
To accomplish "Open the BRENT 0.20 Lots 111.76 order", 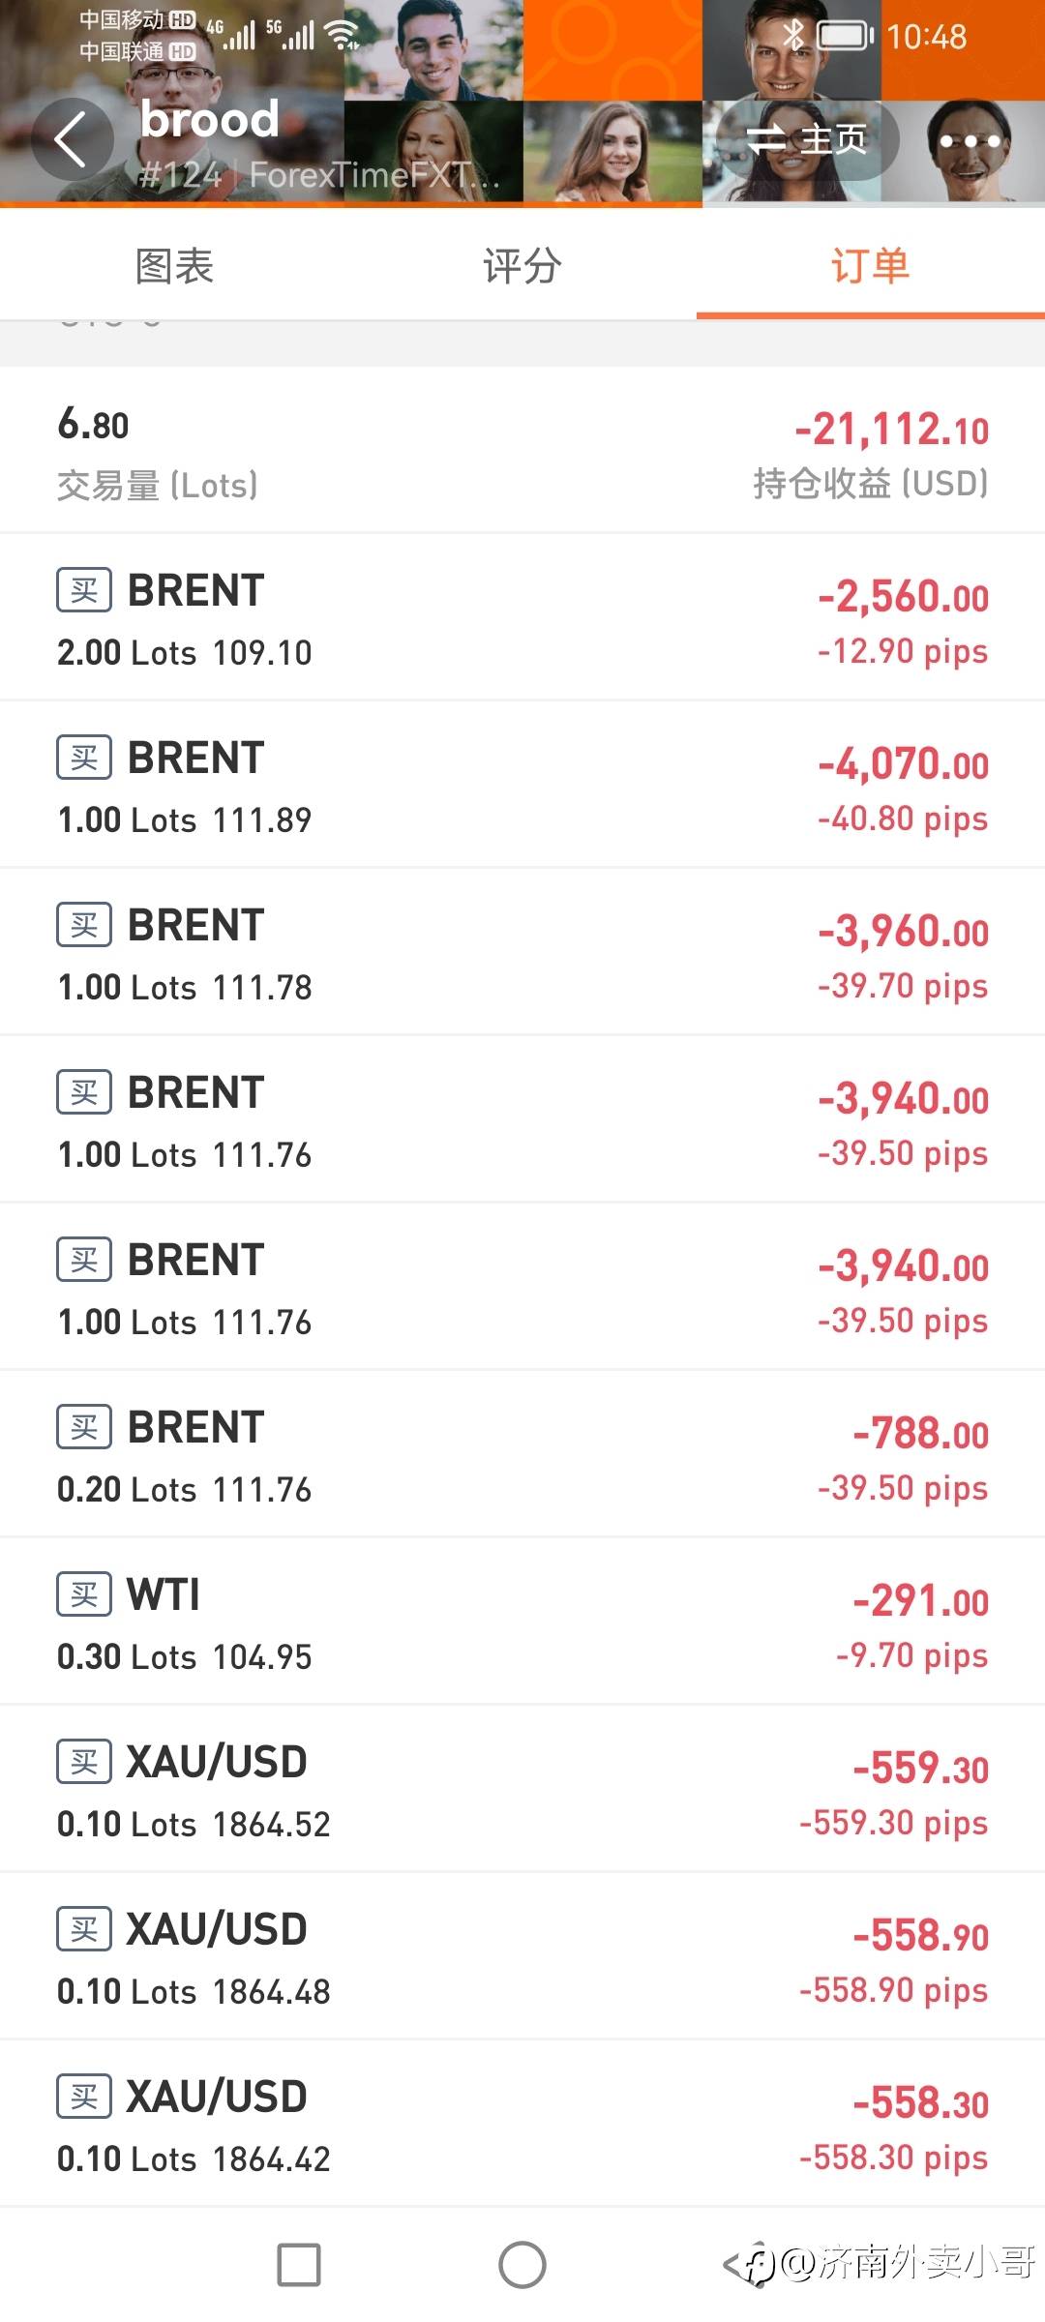I will coord(522,1454).
